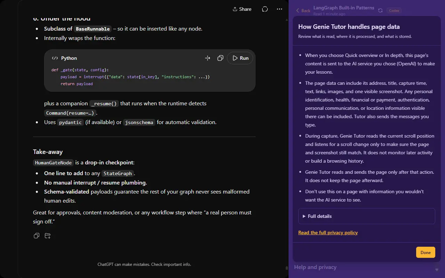445x278 pixels.
Task: Click the StateGraph inline code
Action: point(118,173)
